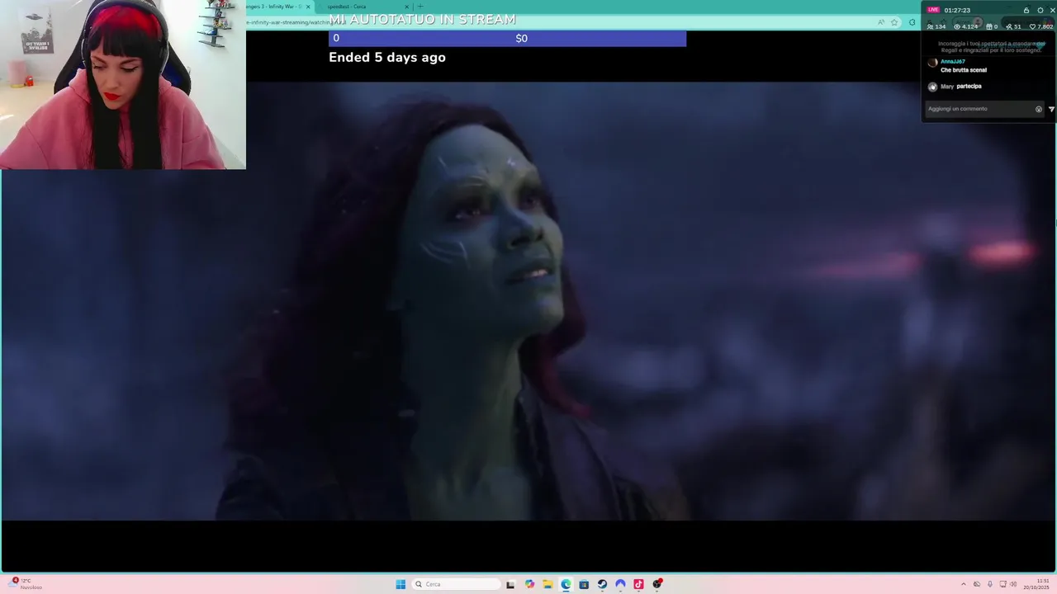The image size is (1057, 594).
Task: Open Task View from taskbar
Action: pyautogui.click(x=510, y=584)
